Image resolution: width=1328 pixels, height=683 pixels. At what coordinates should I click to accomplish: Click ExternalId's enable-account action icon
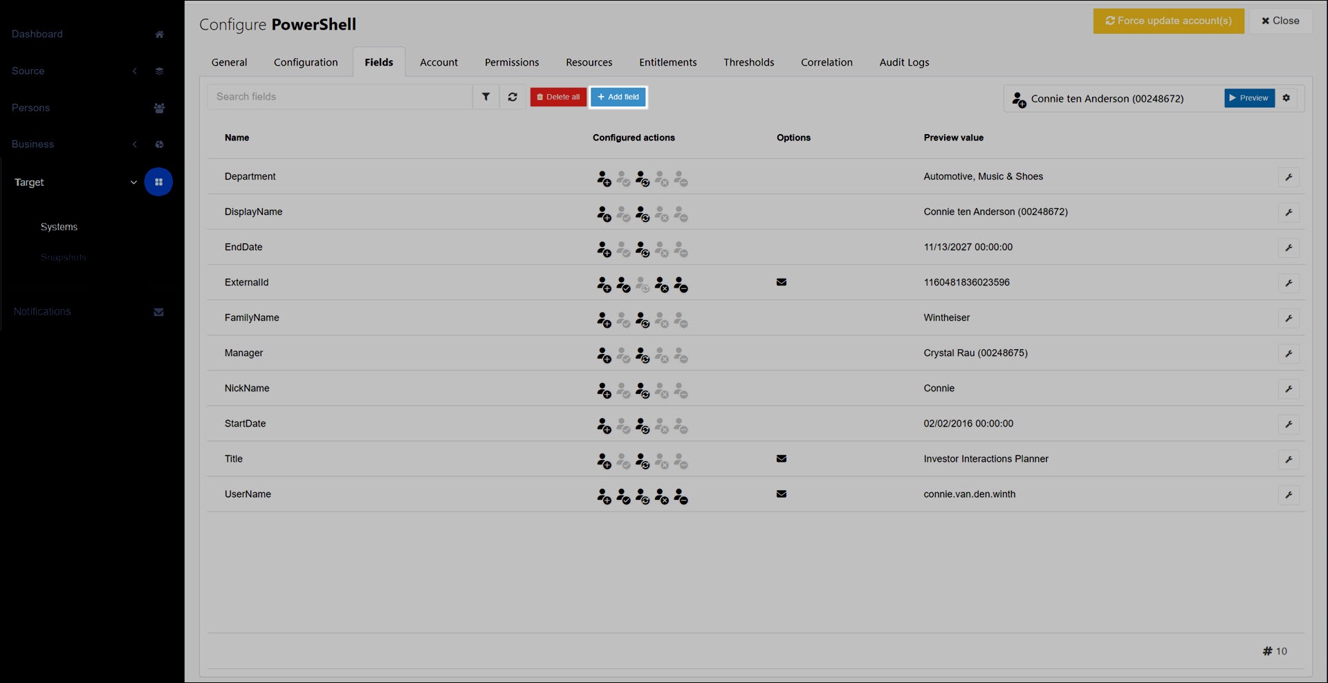(x=623, y=284)
